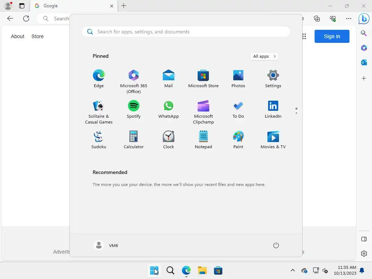The height and width of the screenshot is (279, 372).
Task: Open Notepad from pinned apps
Action: click(x=203, y=140)
